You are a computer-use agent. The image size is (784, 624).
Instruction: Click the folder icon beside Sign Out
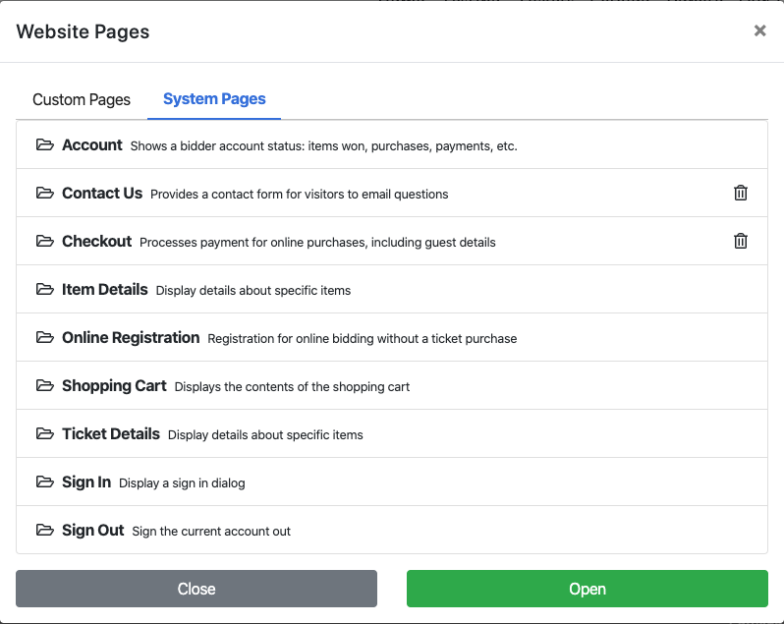[x=44, y=531]
